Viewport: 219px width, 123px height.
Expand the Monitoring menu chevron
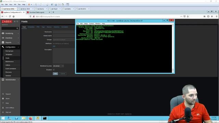[18, 33]
